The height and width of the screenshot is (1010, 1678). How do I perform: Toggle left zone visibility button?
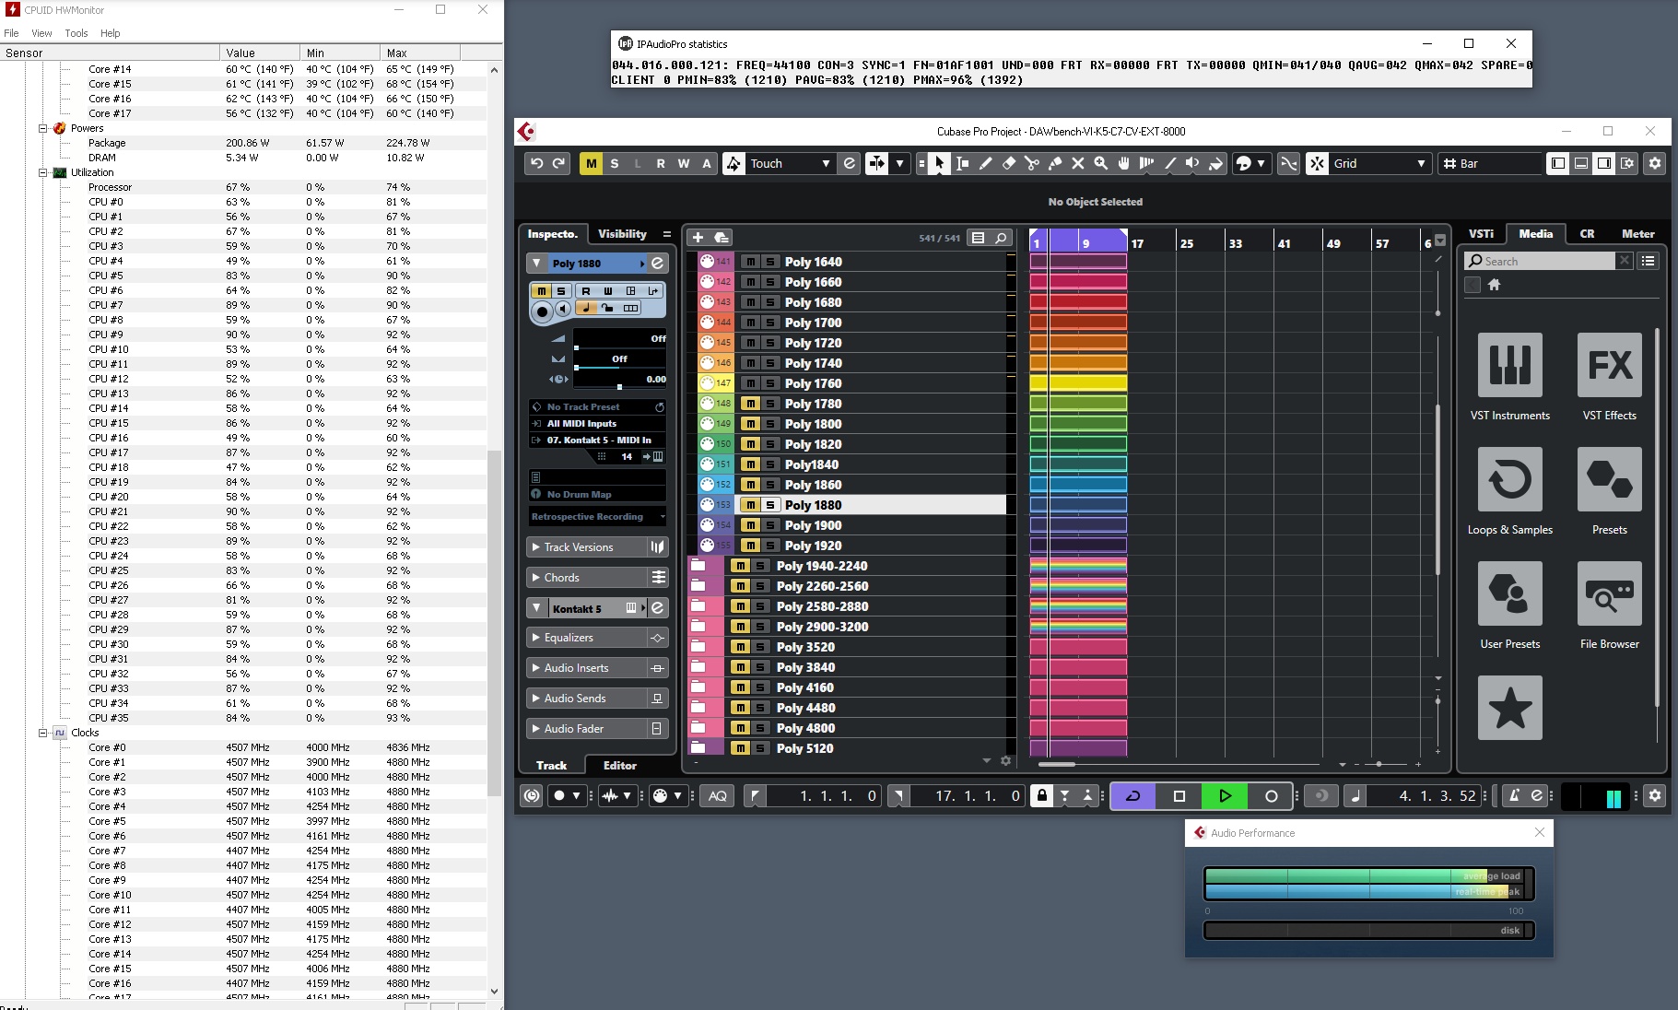(x=1557, y=163)
